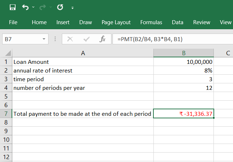Click the Undo arrow icon
This screenshot has height=162, width=233.
[x=25, y=7]
